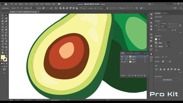The height and width of the screenshot is (103, 183).
Task: Open Layers panel from side dock icon
Action: click(x=151, y=54)
